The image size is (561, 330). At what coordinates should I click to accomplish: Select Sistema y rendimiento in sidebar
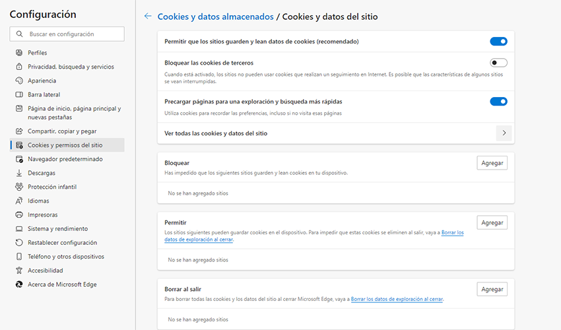[57, 229]
